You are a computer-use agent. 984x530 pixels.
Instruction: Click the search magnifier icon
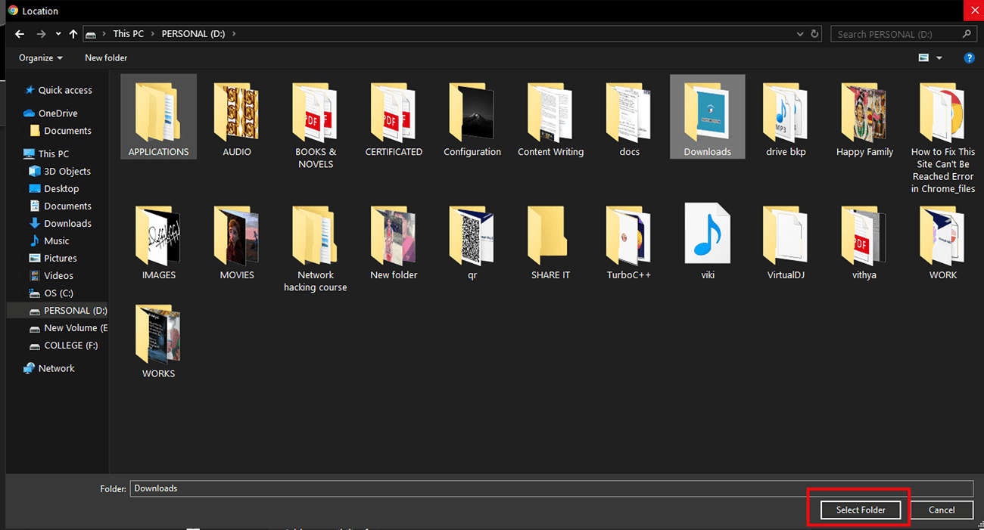967,34
